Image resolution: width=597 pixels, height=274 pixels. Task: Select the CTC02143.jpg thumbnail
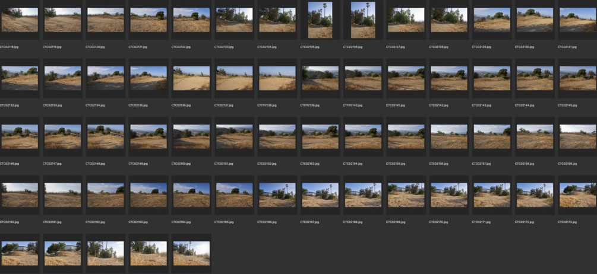pos(492,78)
